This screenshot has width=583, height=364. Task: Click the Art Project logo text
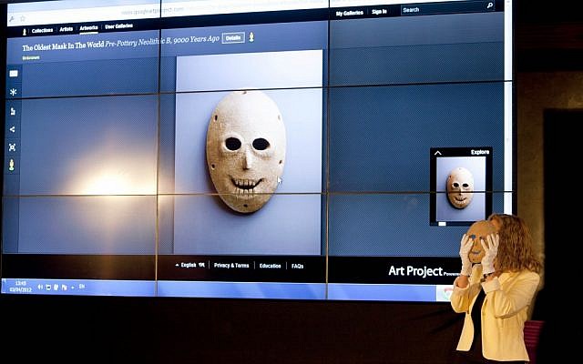click(415, 271)
